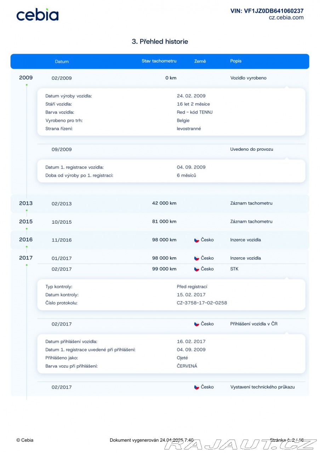The width and height of the screenshot is (320, 453).
Task: Select the 2016 year label
Action: point(26,240)
